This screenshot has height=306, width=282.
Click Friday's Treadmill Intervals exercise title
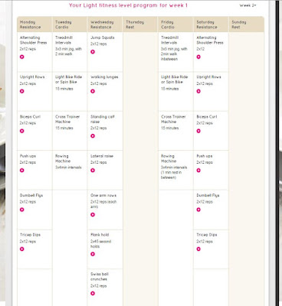coord(169,40)
